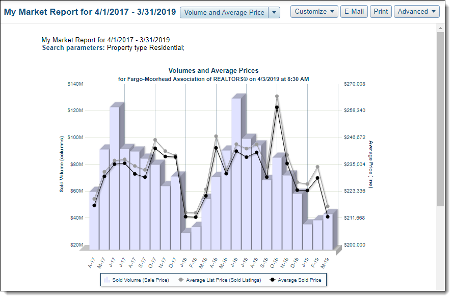Select the black Average Sold Price peak at O-18
Screen dimensions: 453x299
coord(277,107)
